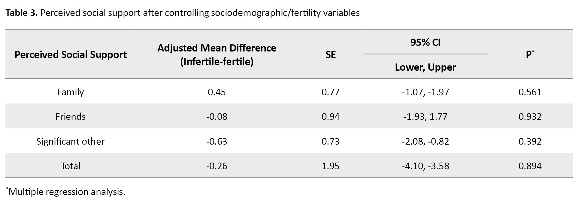Select Family's adjusted mean difference 0.45
The width and height of the screenshot is (584, 200).
coord(216,92)
